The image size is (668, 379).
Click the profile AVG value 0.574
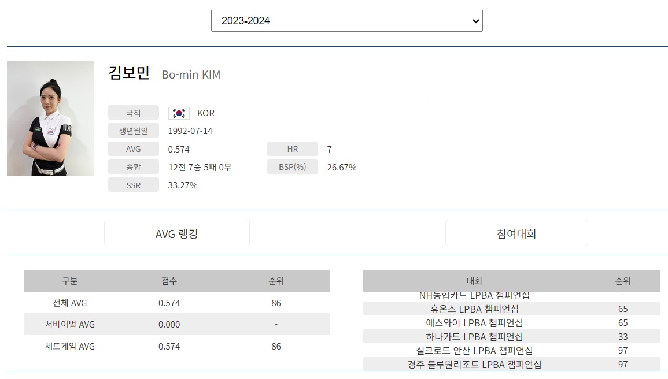click(179, 149)
